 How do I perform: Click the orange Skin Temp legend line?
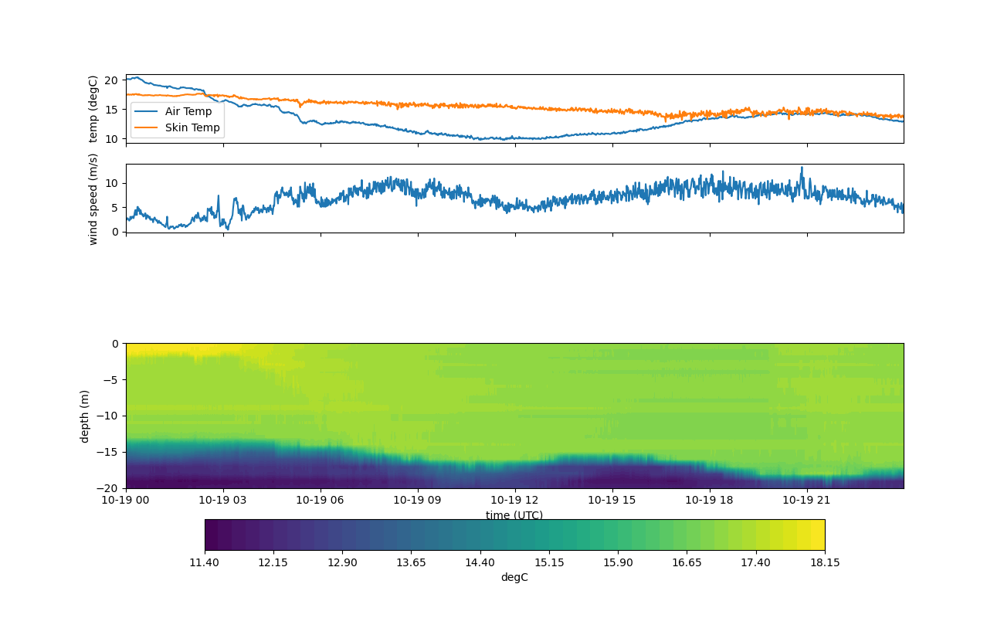[146, 127]
